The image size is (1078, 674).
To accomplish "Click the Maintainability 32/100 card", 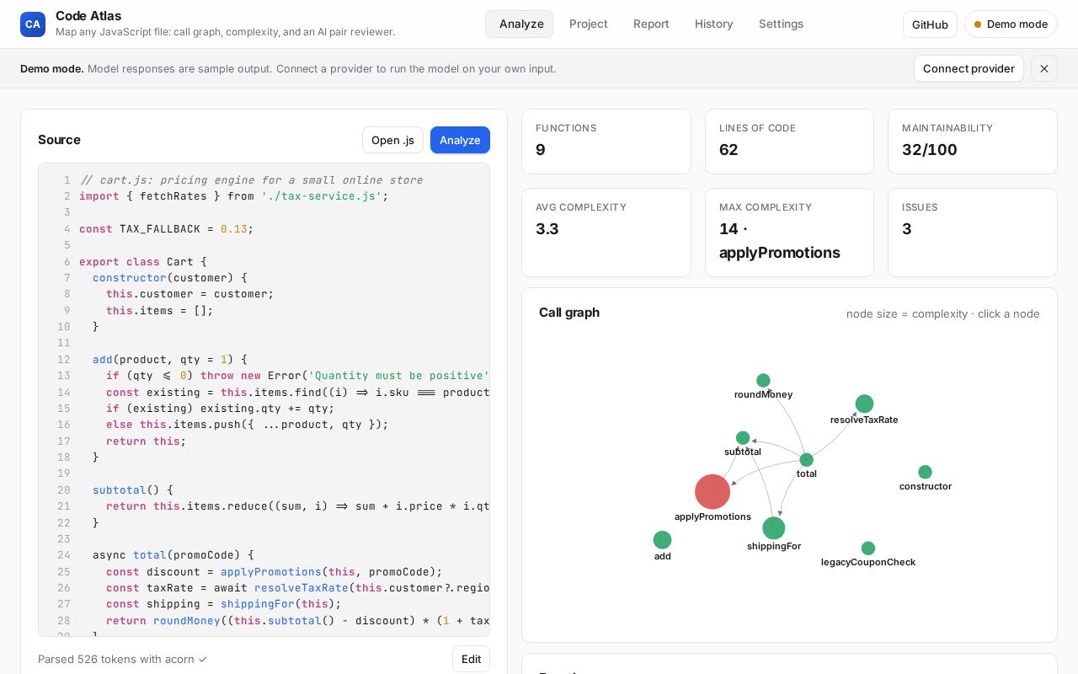I will coord(973,142).
